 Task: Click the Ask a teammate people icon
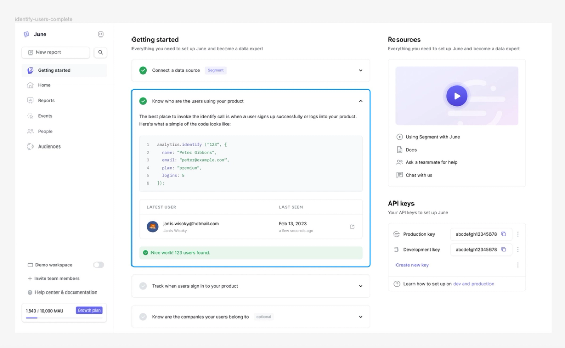click(x=399, y=162)
